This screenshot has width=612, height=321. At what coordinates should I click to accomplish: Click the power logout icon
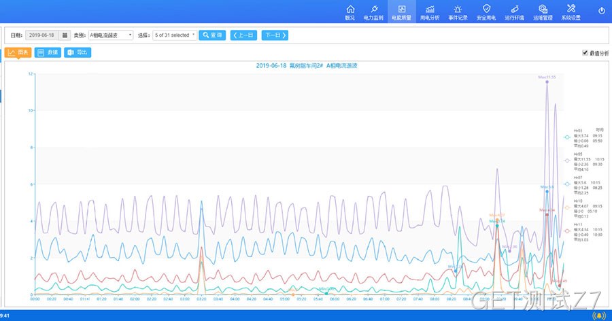[x=602, y=11]
